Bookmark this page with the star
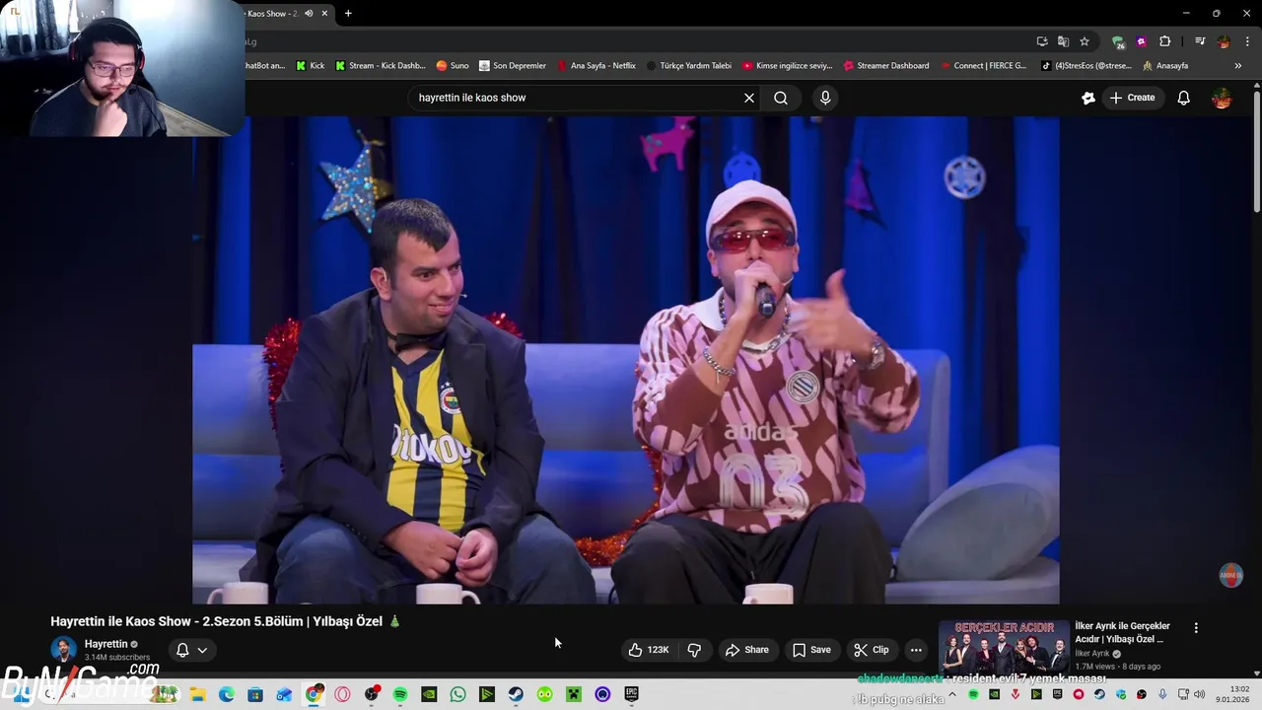 pyautogui.click(x=1085, y=41)
